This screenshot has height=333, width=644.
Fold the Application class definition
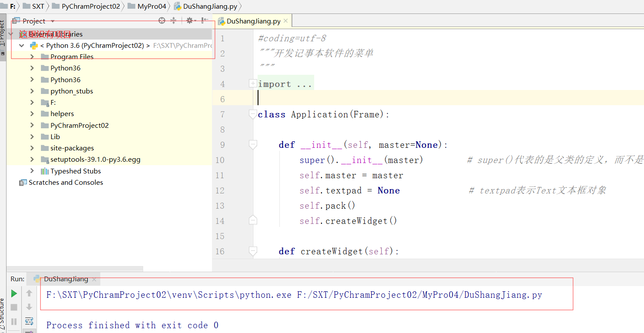point(253,114)
